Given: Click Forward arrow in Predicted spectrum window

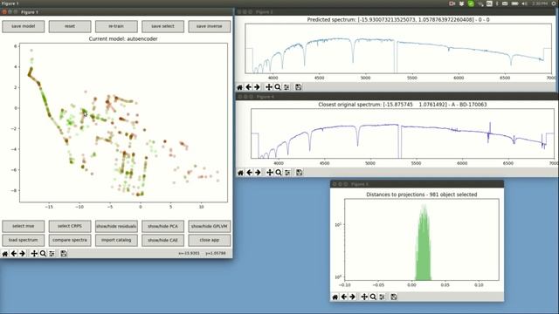Looking at the screenshot, I should (x=257, y=87).
